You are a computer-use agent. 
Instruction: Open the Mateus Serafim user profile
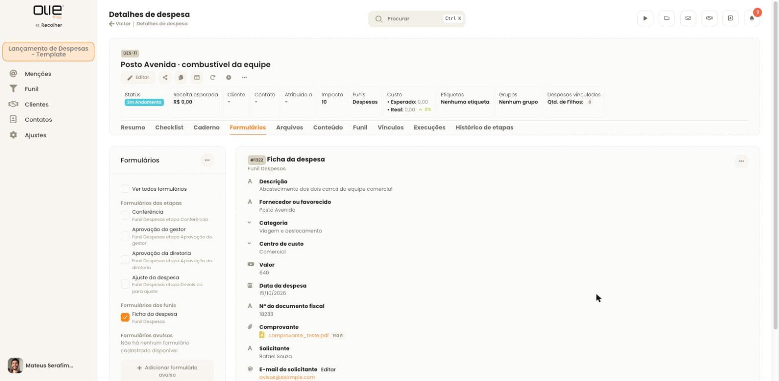pyautogui.click(x=41, y=366)
